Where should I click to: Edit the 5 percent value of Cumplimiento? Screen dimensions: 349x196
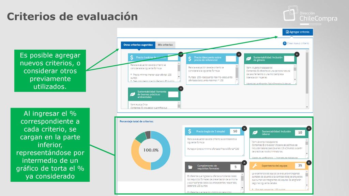tap(235, 167)
